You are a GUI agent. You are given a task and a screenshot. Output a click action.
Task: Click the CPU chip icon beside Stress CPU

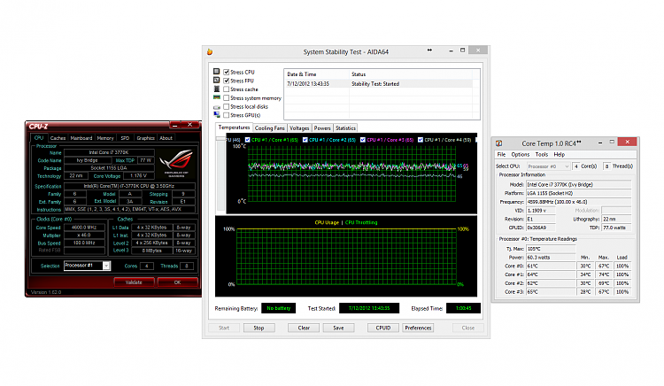pyautogui.click(x=216, y=72)
